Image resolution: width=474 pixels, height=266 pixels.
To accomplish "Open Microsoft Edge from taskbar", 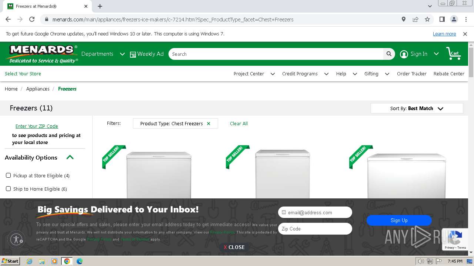I will pyautogui.click(x=79, y=261).
